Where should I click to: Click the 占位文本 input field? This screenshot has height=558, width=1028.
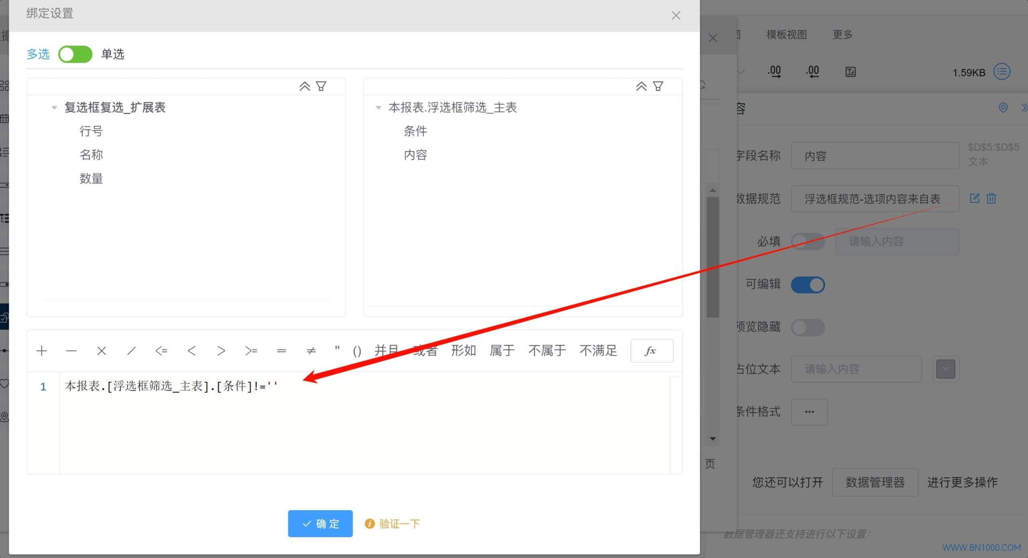click(856, 369)
